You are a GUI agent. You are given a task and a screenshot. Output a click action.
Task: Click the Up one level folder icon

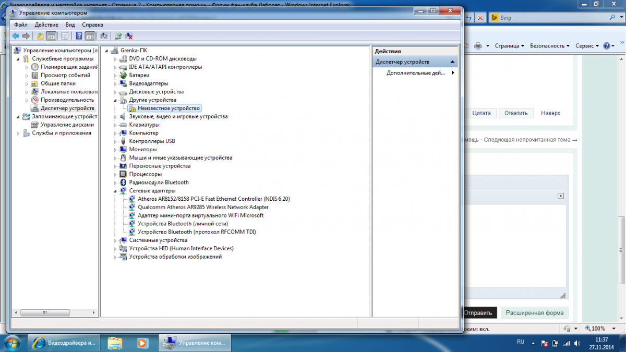click(x=40, y=36)
